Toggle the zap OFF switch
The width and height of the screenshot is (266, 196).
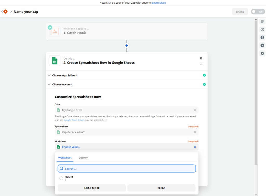click(258, 12)
